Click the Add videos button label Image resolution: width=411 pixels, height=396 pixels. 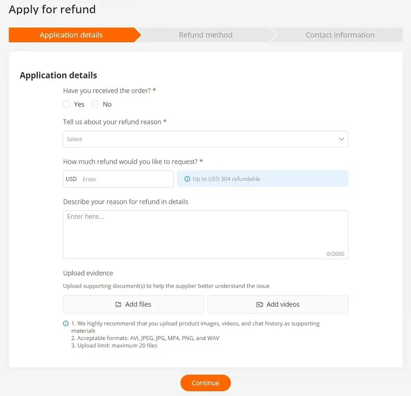click(x=283, y=304)
